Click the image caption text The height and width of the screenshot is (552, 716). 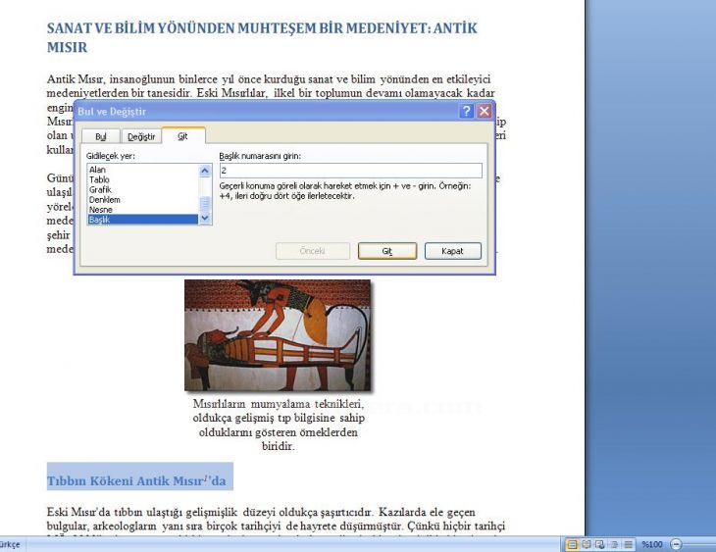click(x=279, y=425)
